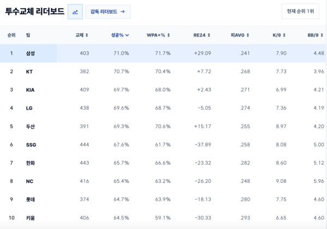Click 롯데's 교체 count 374
The height and width of the screenshot is (229, 327).
pos(84,199)
